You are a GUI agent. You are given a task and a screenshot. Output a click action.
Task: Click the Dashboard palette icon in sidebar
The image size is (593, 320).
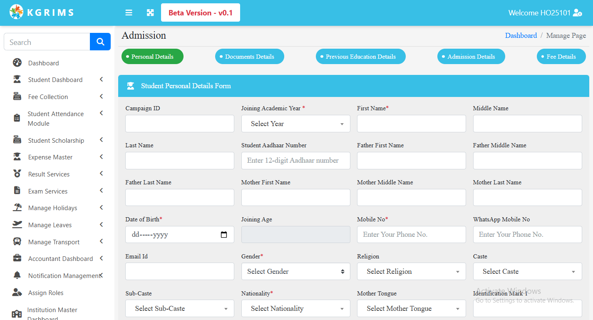point(17,63)
